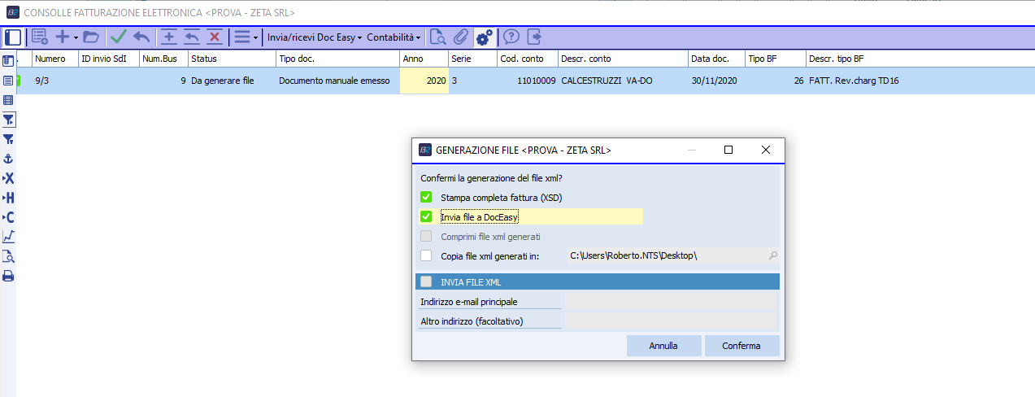Open the folder icon in toolbar
The height and width of the screenshot is (397, 1035).
[x=90, y=37]
